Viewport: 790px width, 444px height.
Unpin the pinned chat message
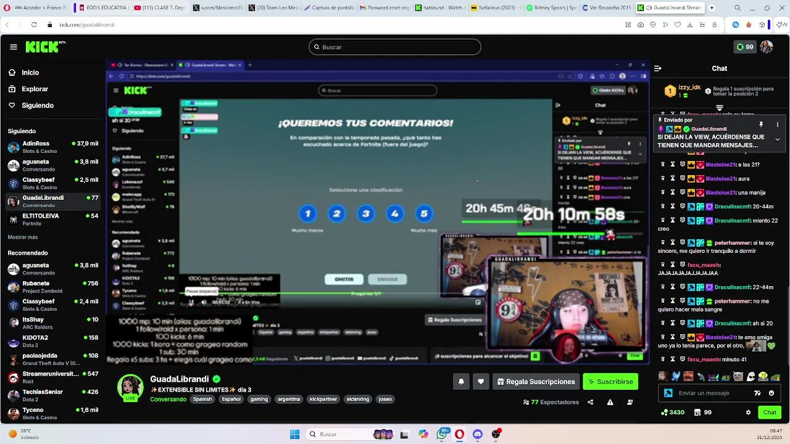click(x=761, y=125)
